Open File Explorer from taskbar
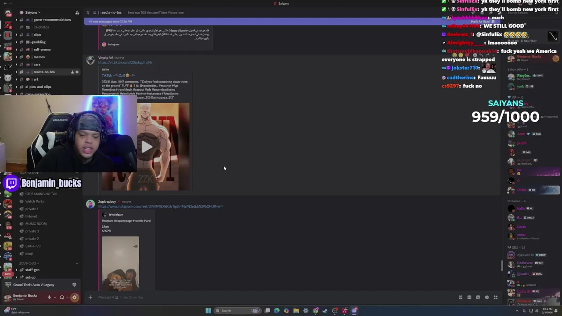This screenshot has height=316, width=562. (296, 311)
